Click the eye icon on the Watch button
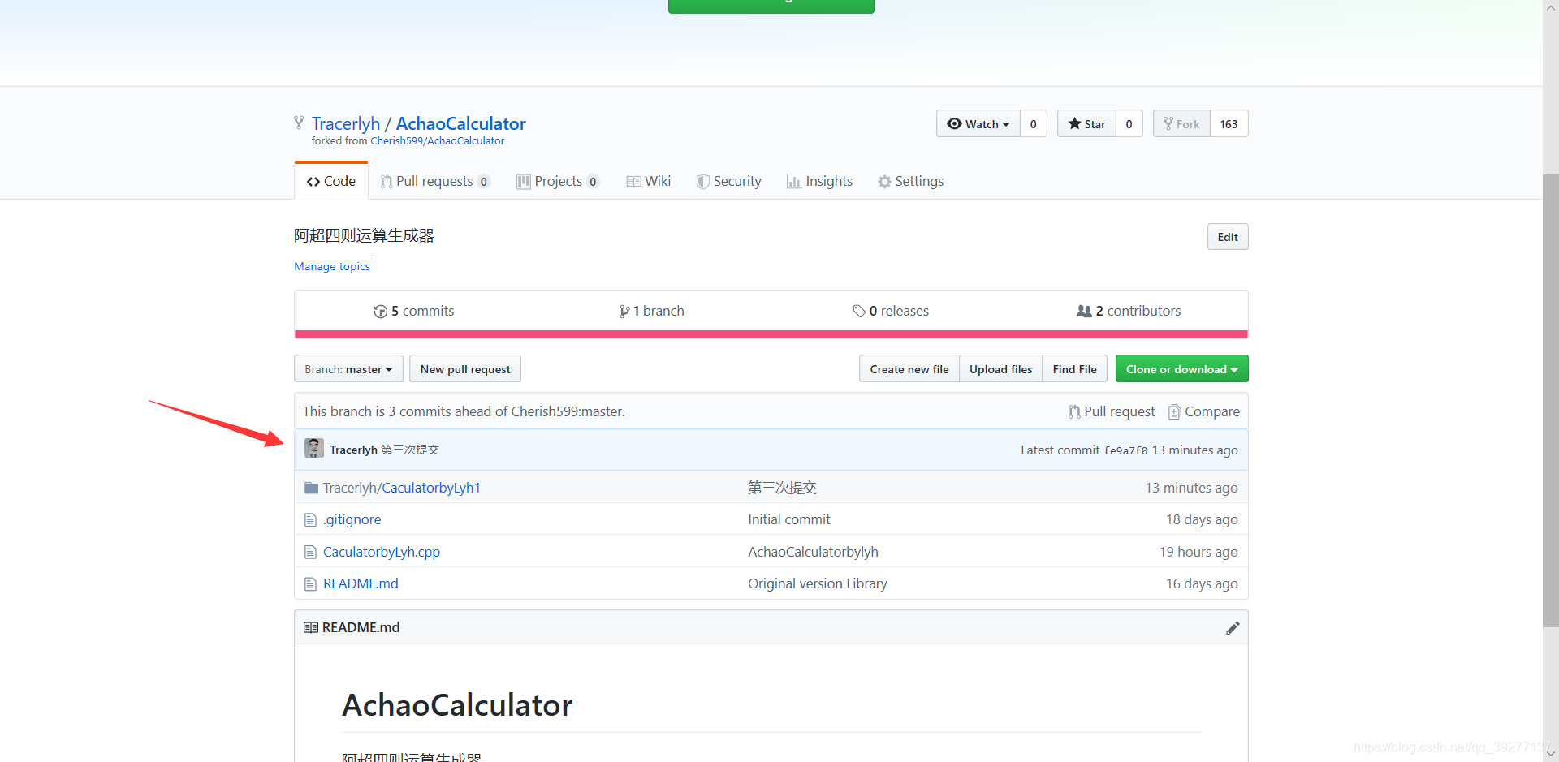The image size is (1559, 762). [x=954, y=123]
